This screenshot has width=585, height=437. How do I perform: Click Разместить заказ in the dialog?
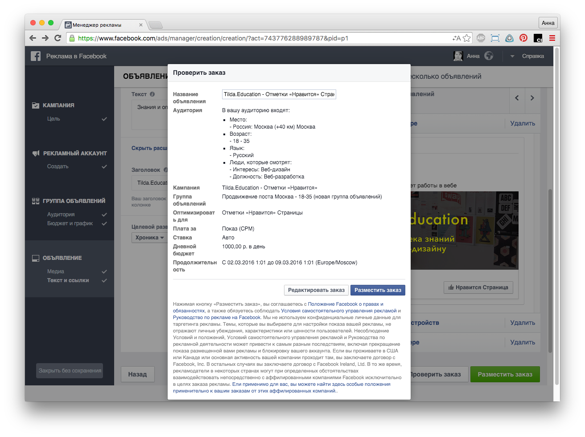(x=378, y=290)
